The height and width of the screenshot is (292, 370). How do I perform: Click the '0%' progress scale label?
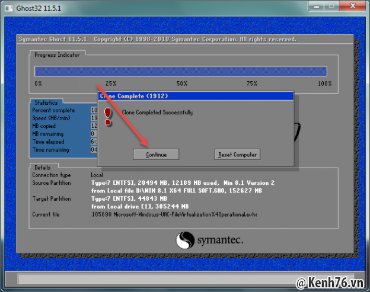[38, 84]
